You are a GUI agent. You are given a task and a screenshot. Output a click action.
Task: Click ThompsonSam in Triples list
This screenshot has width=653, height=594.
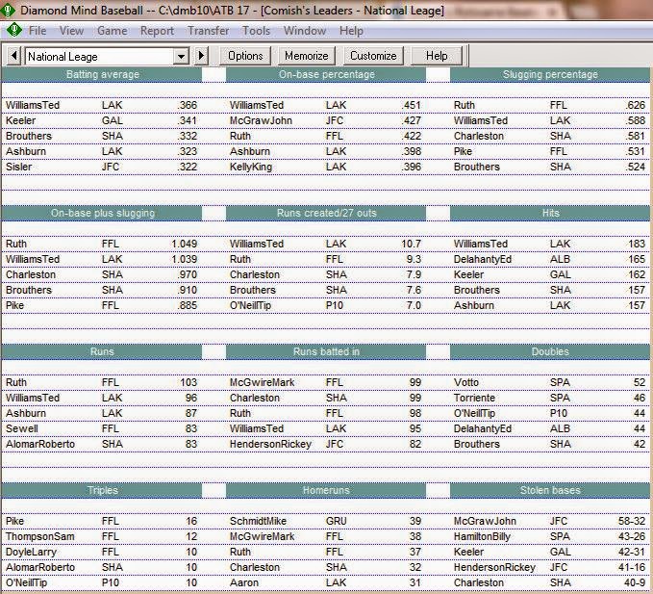(x=40, y=537)
